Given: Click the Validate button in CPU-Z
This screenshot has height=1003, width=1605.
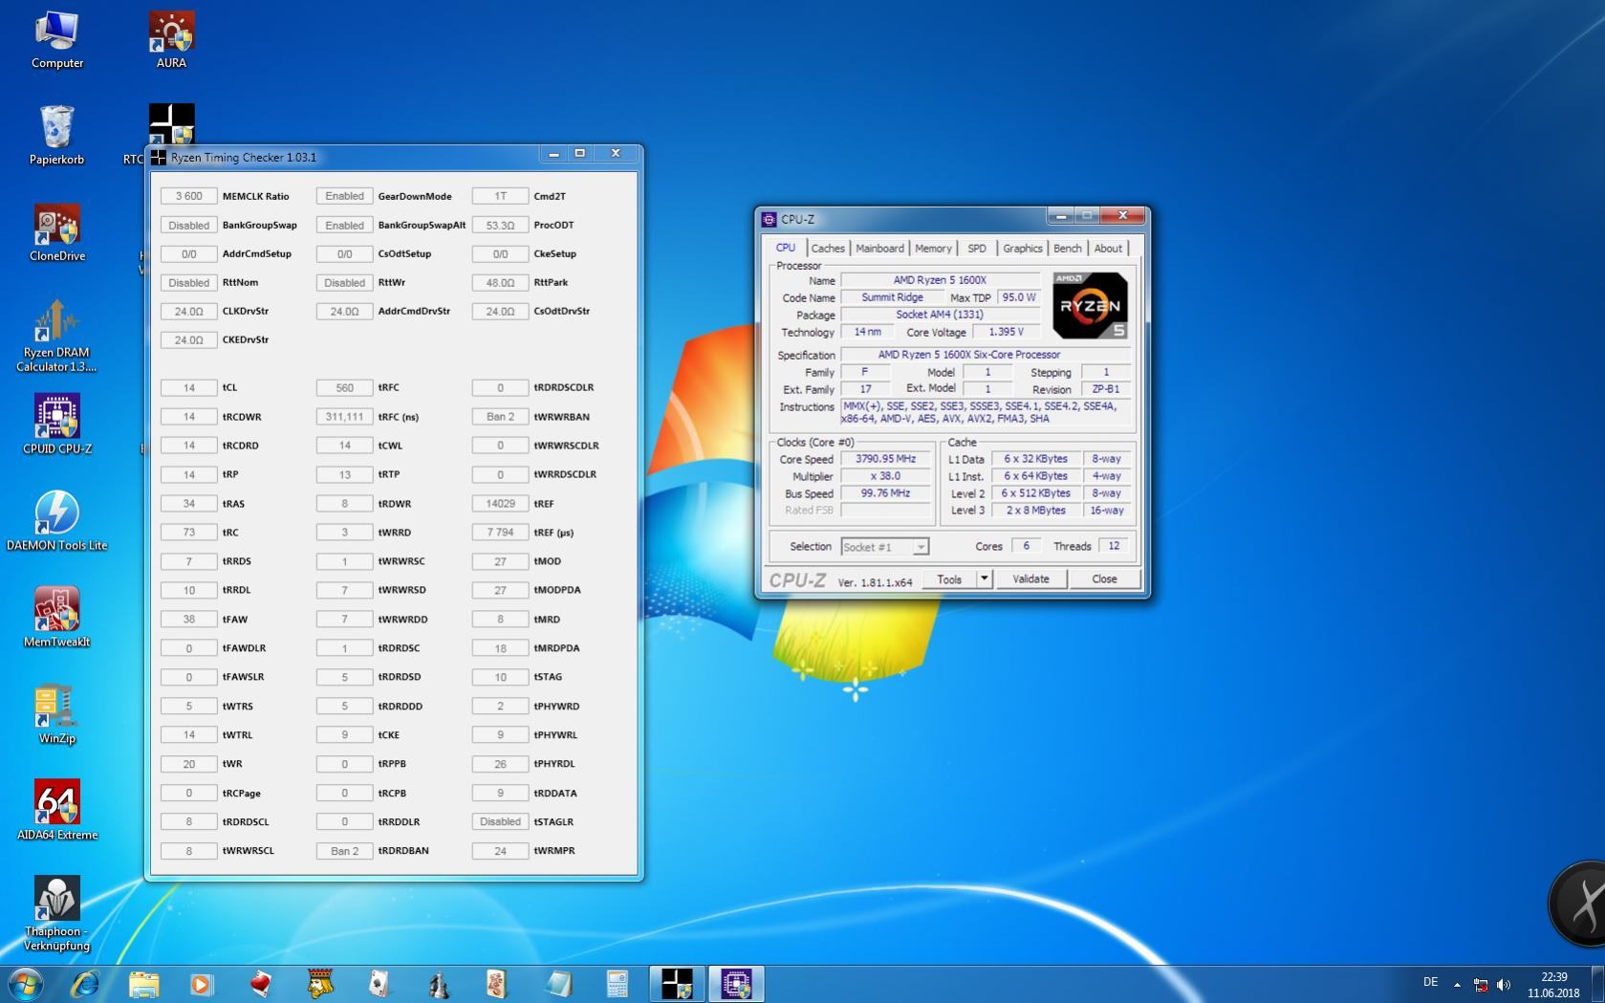Looking at the screenshot, I should point(1030,578).
